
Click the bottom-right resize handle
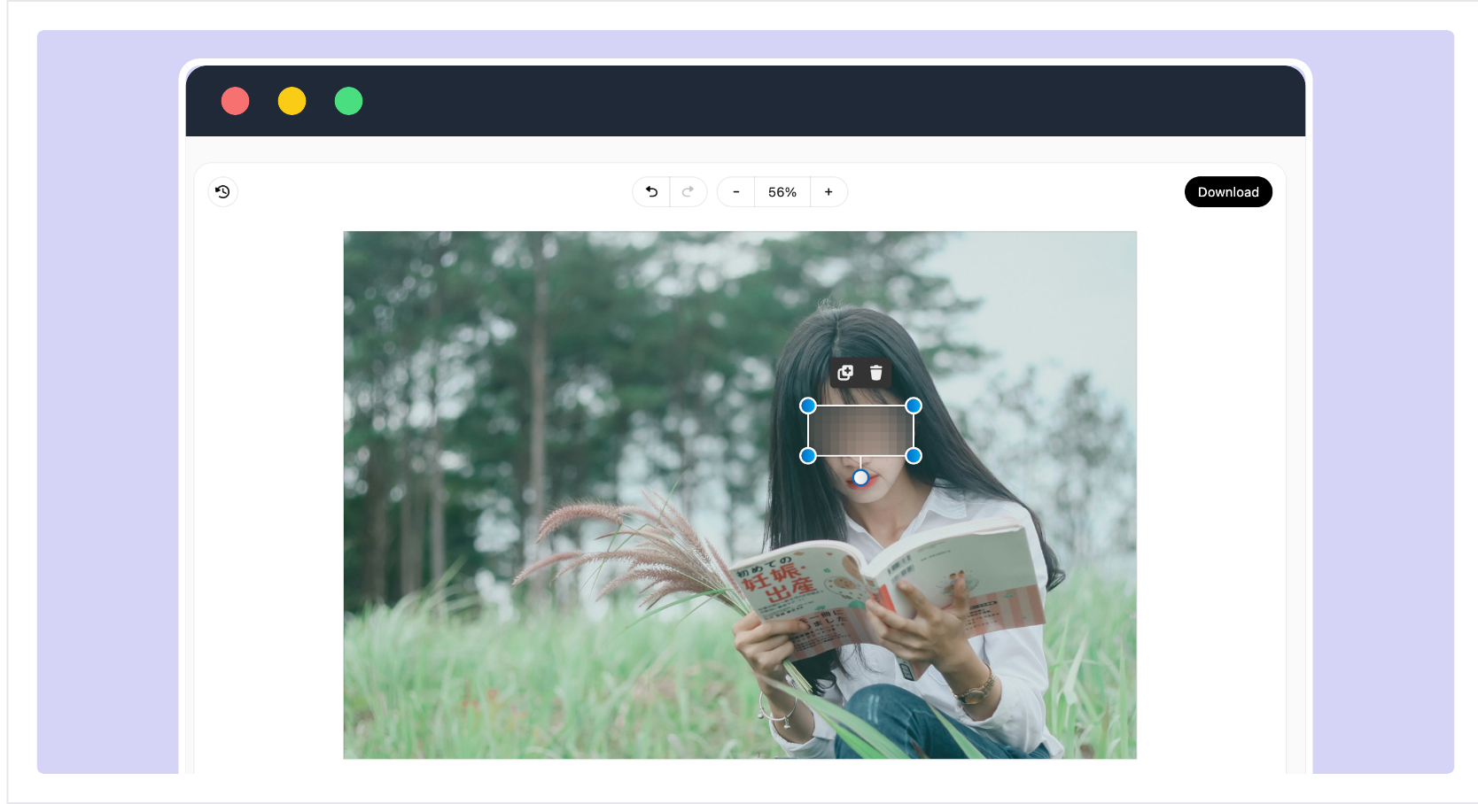(x=914, y=455)
